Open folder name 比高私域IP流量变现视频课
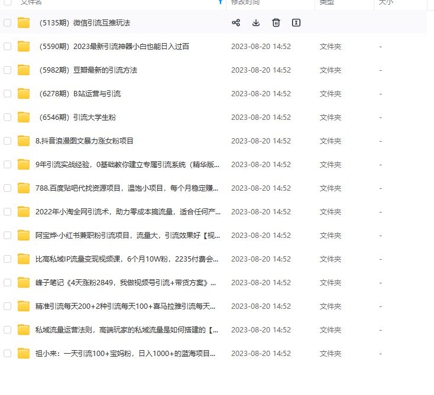This screenshot has width=434, height=395. click(127, 259)
